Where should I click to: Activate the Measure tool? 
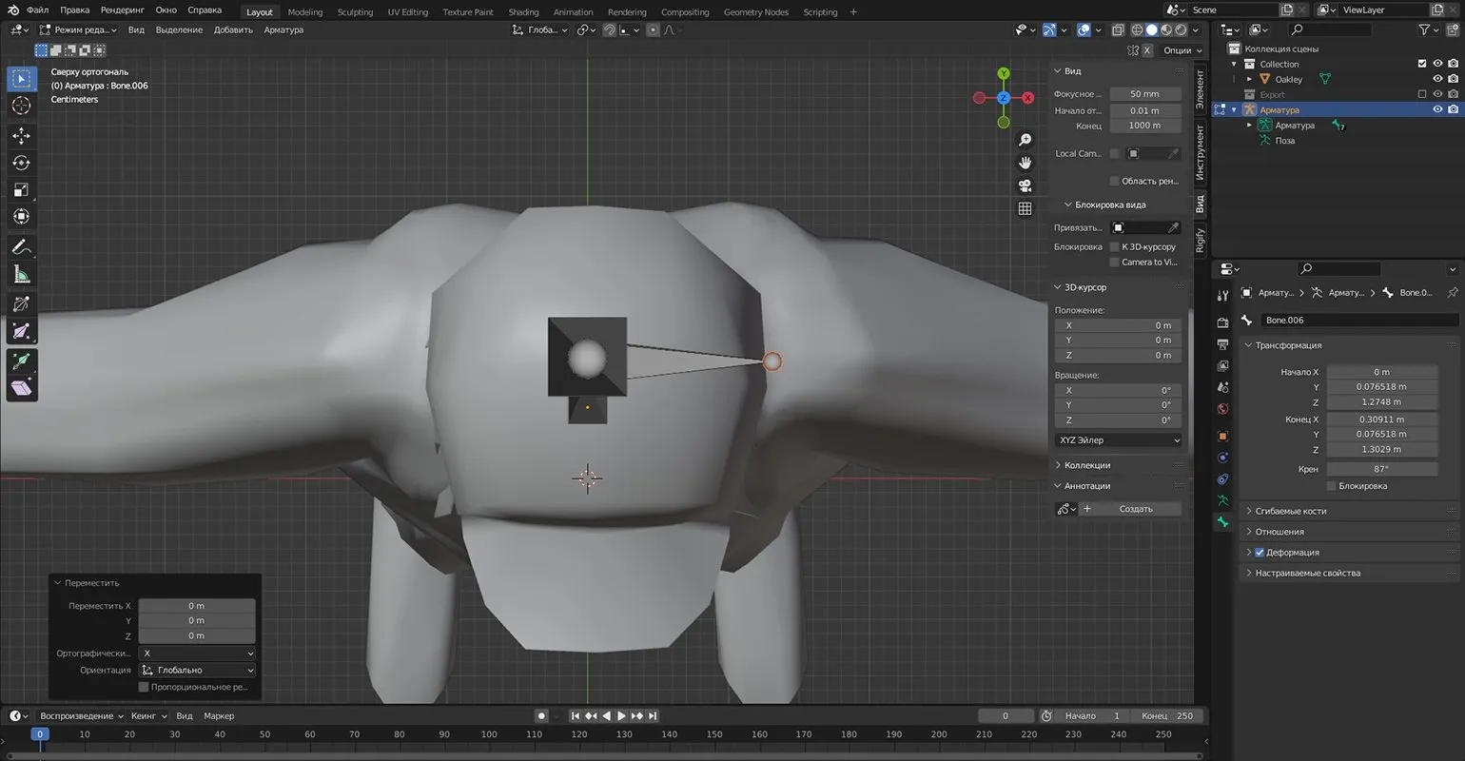tap(21, 275)
